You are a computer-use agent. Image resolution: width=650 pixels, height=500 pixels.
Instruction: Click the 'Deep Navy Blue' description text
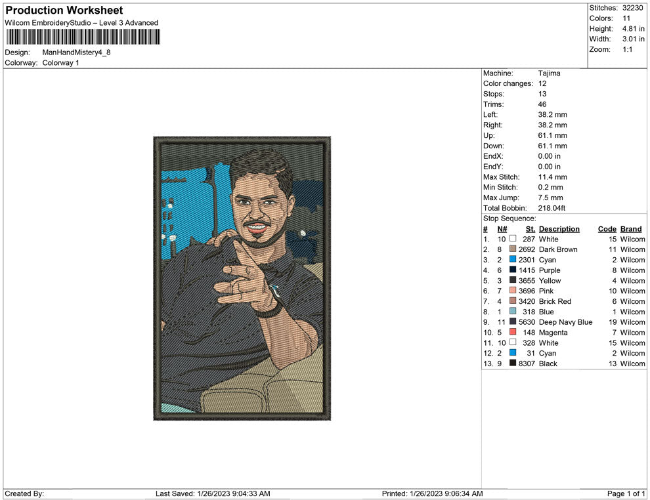(565, 322)
